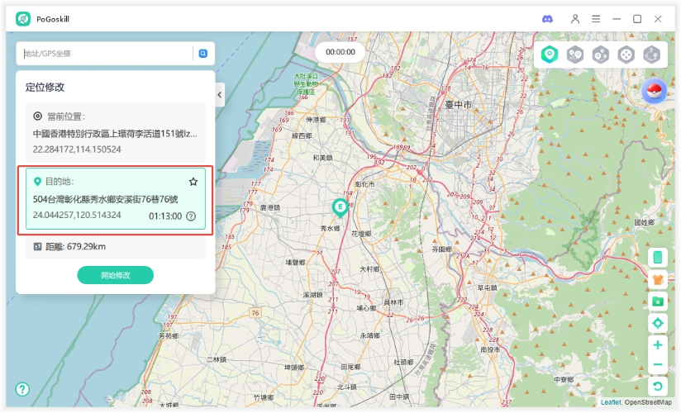The image size is (681, 413).
Task: Click the 開始修改 button
Action: pos(116,275)
